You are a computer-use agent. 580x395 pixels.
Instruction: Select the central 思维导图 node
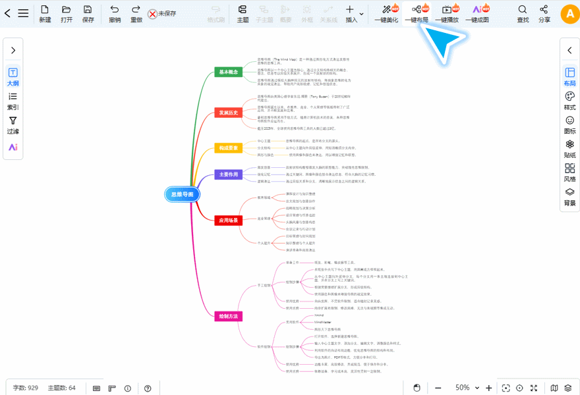click(x=183, y=194)
